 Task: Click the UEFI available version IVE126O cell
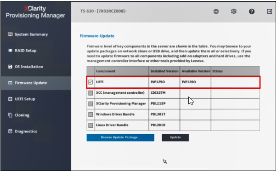point(195,82)
